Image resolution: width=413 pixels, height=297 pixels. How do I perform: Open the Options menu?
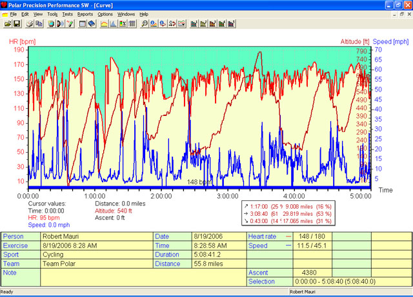[x=105, y=14]
